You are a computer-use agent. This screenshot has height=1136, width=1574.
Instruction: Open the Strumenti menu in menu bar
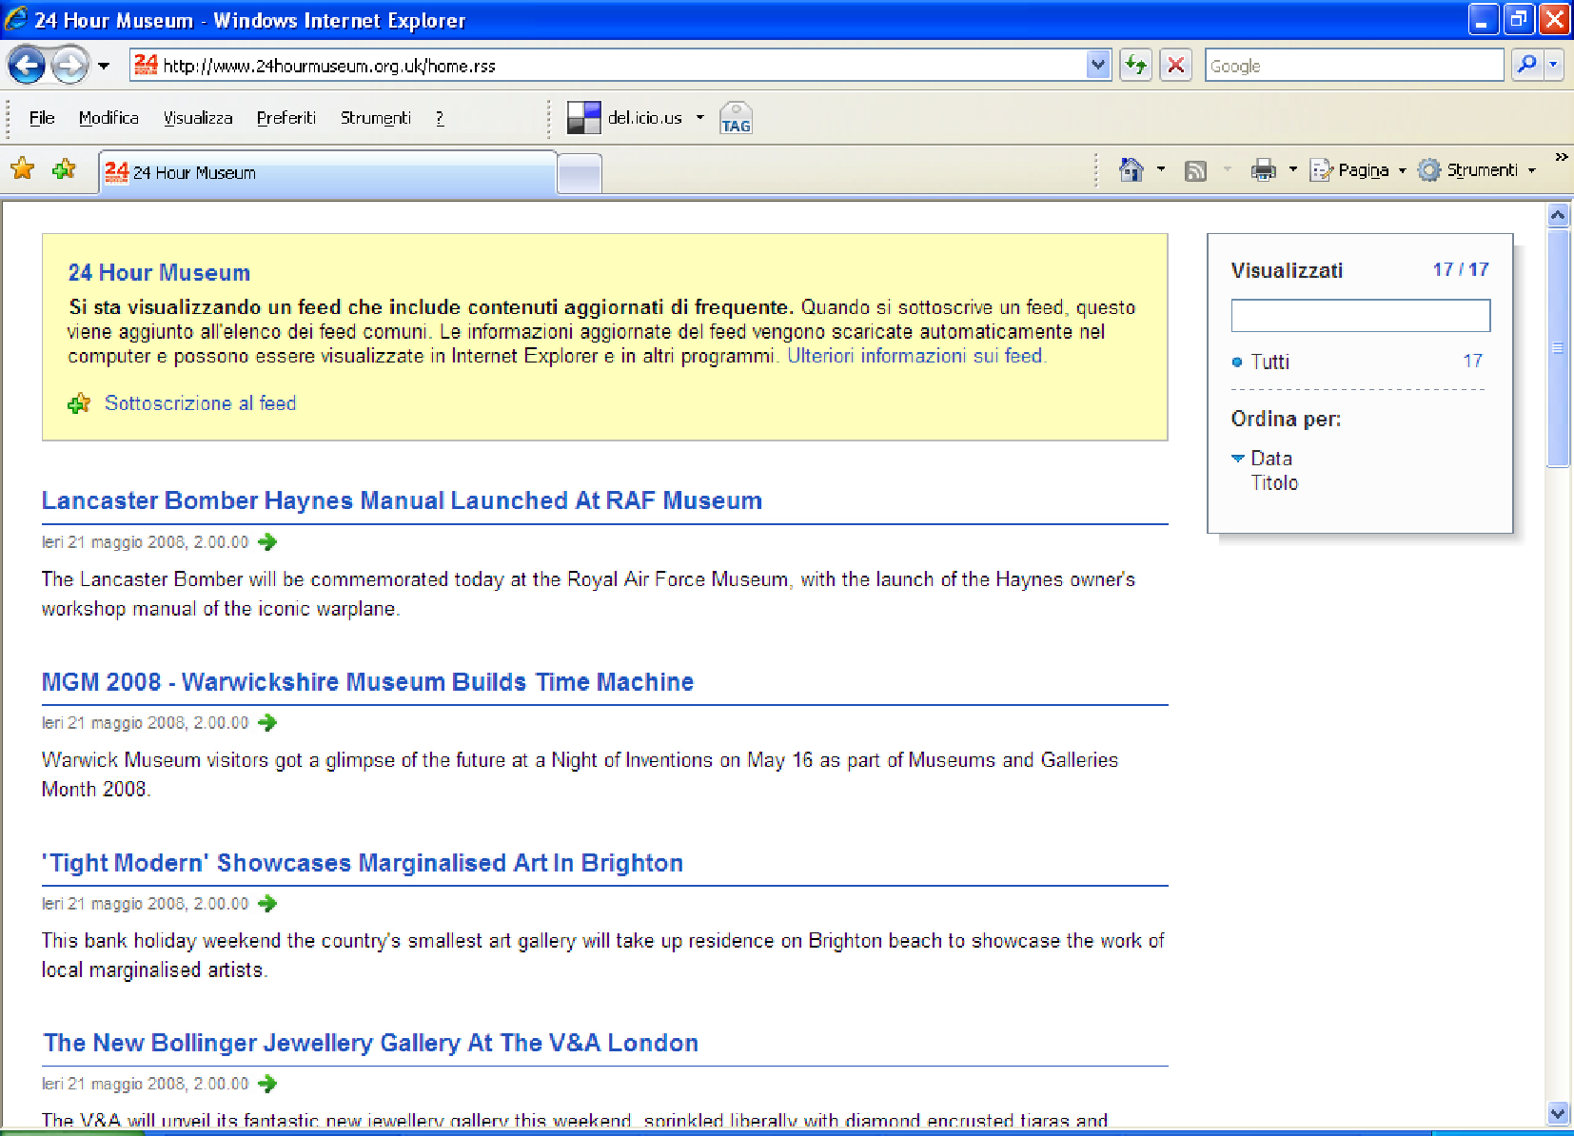(x=376, y=118)
